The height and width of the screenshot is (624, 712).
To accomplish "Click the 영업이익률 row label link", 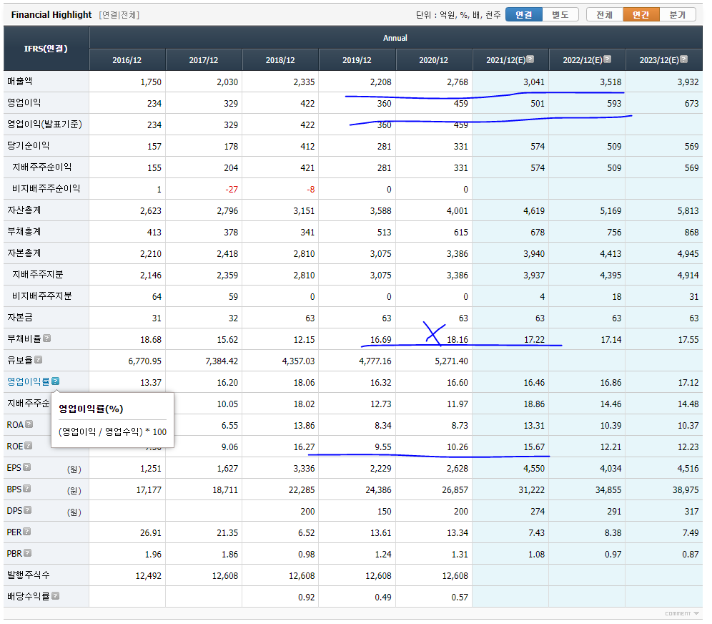I will coord(28,381).
